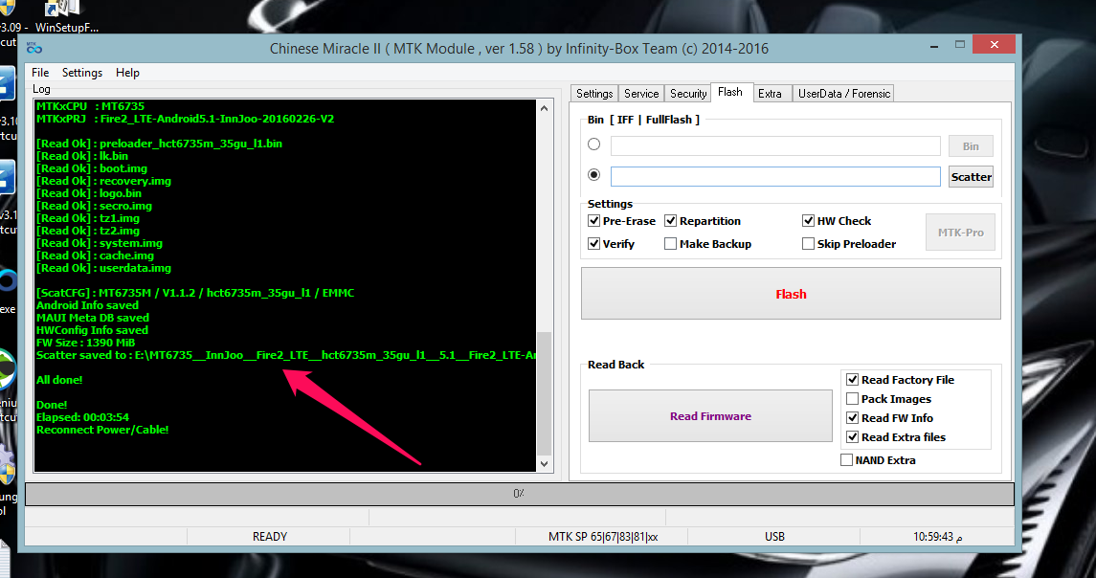Click the 'Elapsed: 00:03:54' log line

[82, 417]
